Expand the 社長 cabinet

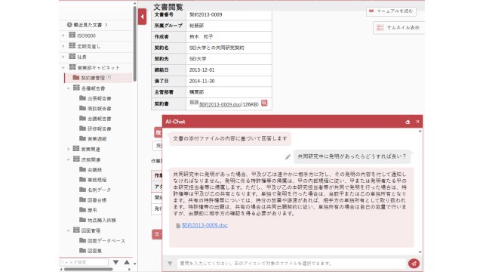point(63,57)
